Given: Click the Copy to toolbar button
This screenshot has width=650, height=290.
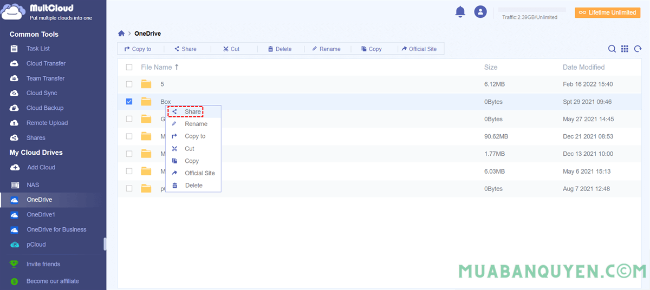Looking at the screenshot, I should coord(138,49).
